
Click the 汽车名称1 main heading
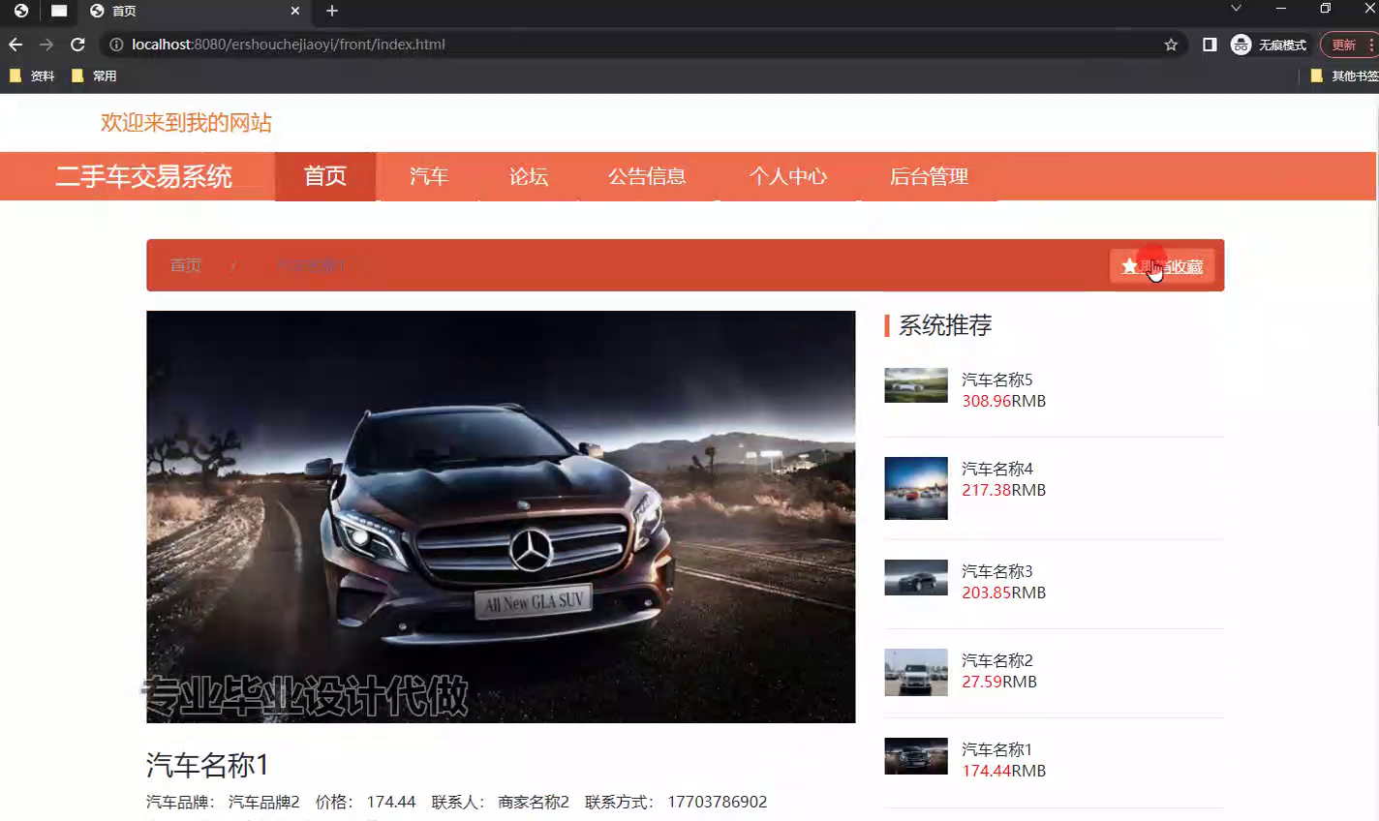pos(207,765)
